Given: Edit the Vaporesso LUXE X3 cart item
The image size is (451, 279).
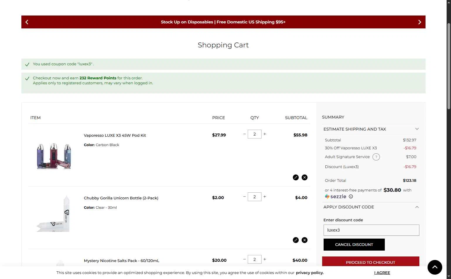Looking at the screenshot, I should (x=296, y=177).
